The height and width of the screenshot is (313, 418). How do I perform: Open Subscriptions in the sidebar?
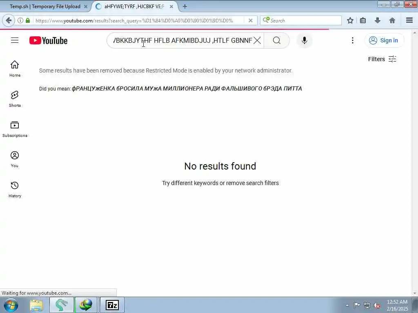(15, 129)
